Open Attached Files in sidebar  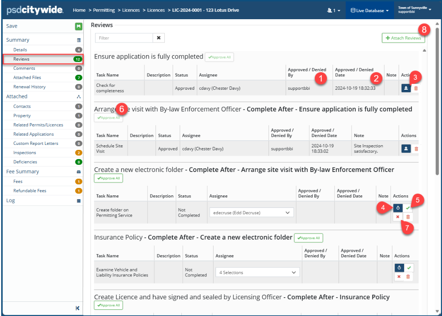pos(27,78)
